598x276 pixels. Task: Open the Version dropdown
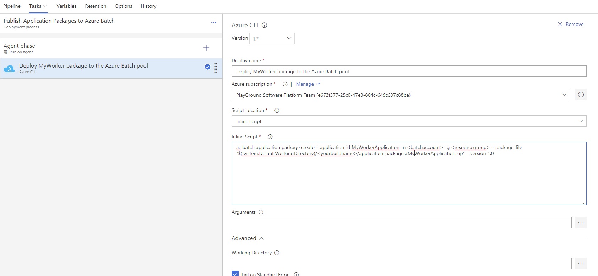tap(272, 38)
